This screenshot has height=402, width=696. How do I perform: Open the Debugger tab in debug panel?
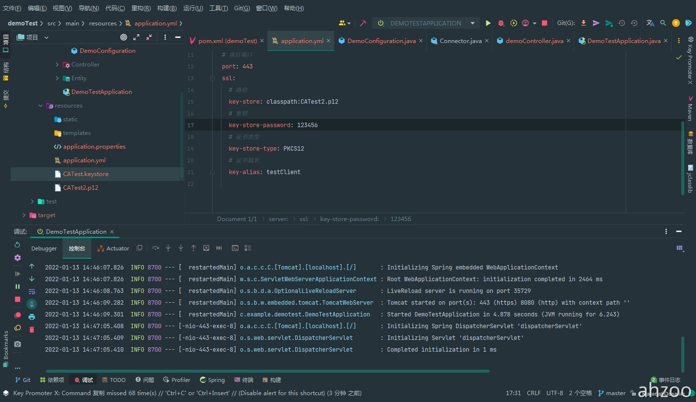click(x=44, y=248)
